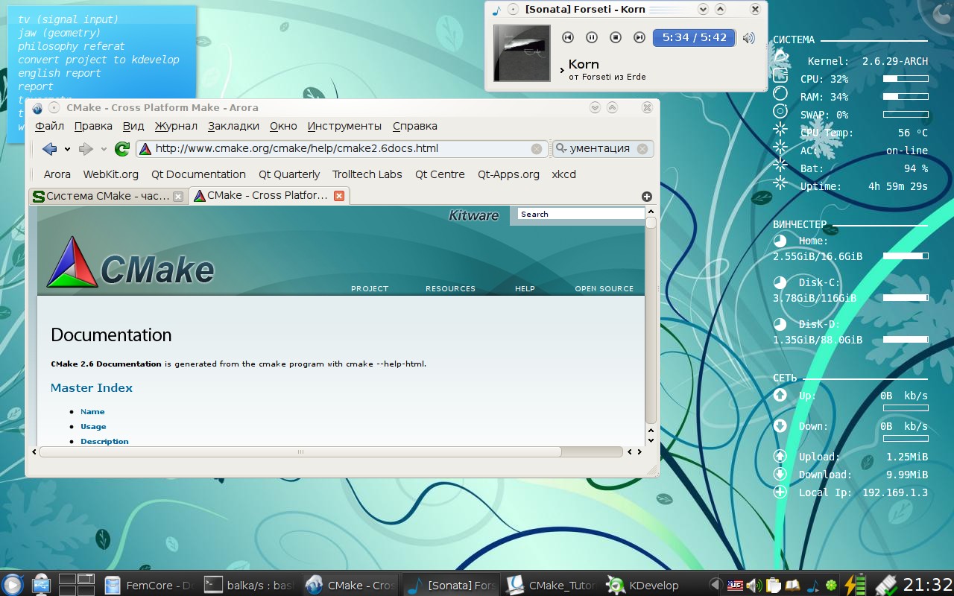
Task: Go back using Arora's blue back arrow
Action: [50, 149]
